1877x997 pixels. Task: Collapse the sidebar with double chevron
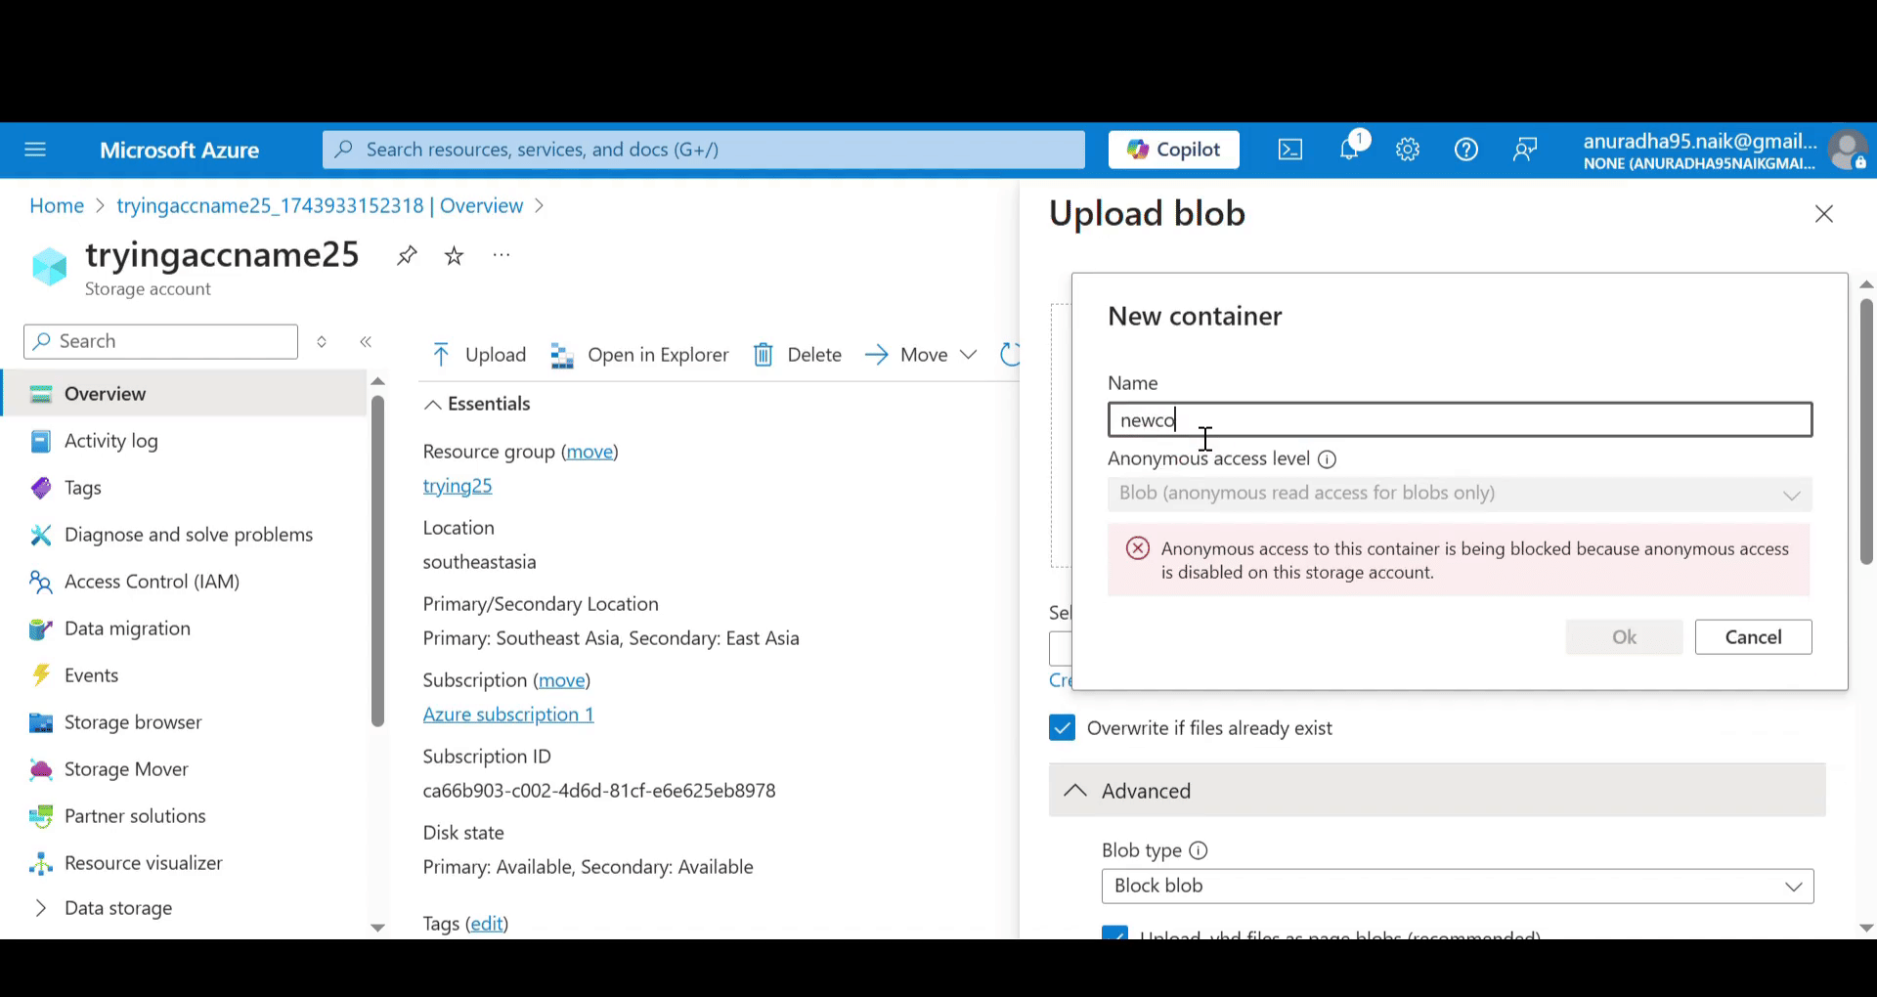[366, 341]
